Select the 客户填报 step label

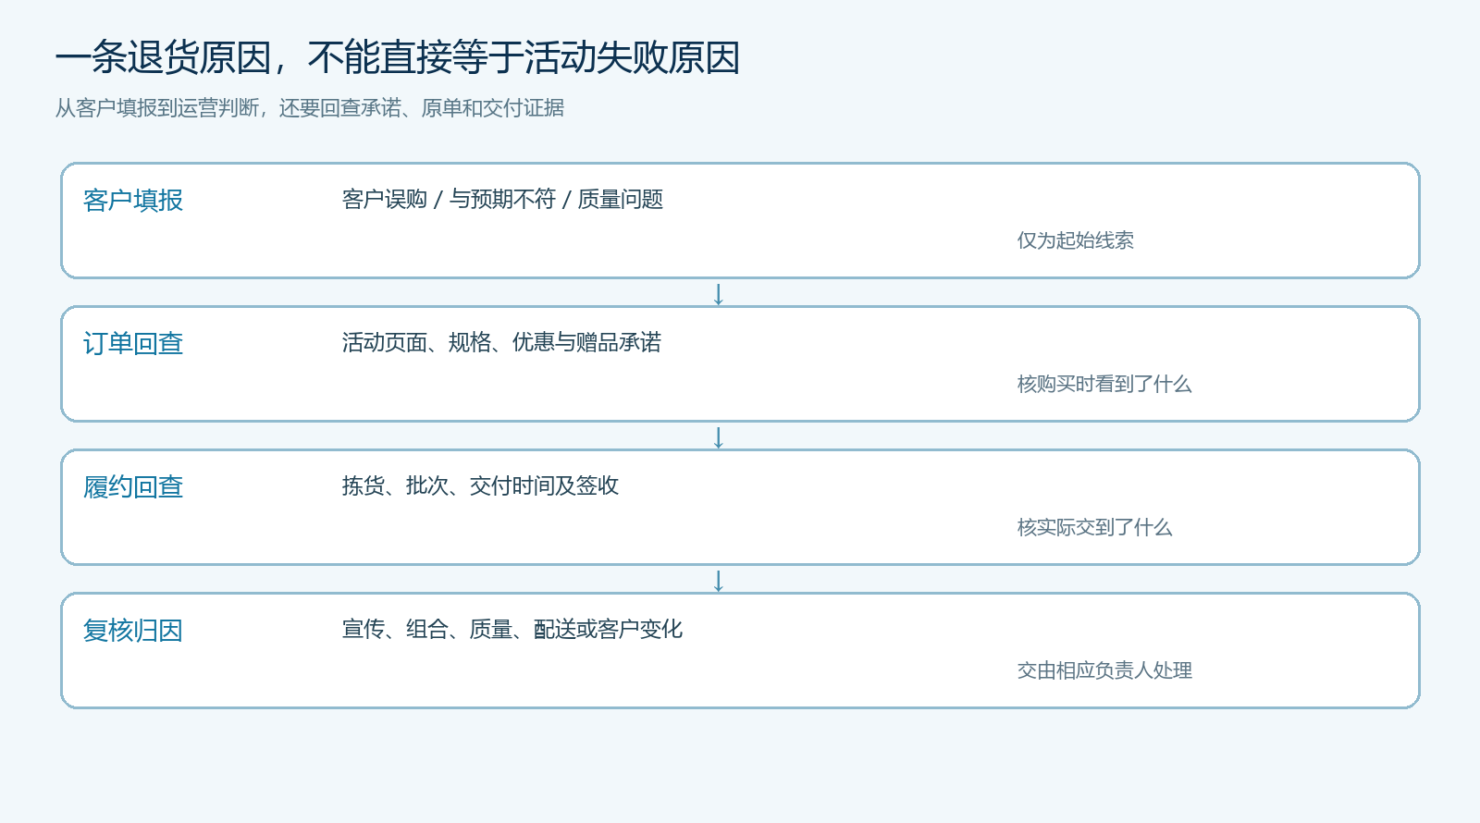point(133,201)
